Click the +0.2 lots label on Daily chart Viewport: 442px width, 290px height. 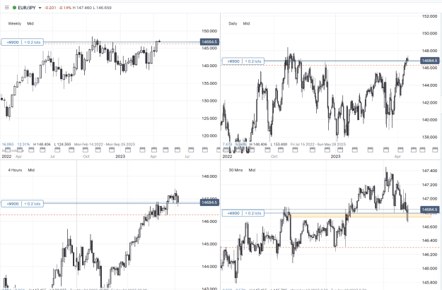253,61
